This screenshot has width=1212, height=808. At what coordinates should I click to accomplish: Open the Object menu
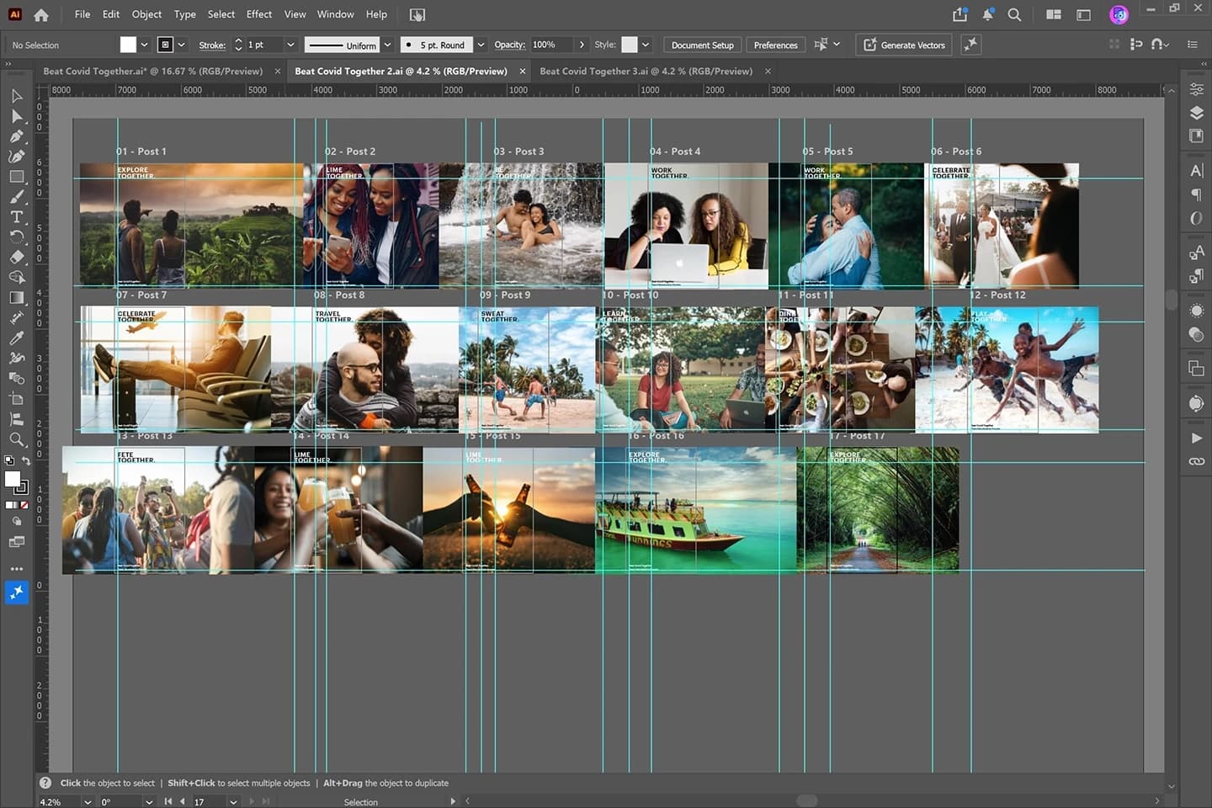pos(146,14)
